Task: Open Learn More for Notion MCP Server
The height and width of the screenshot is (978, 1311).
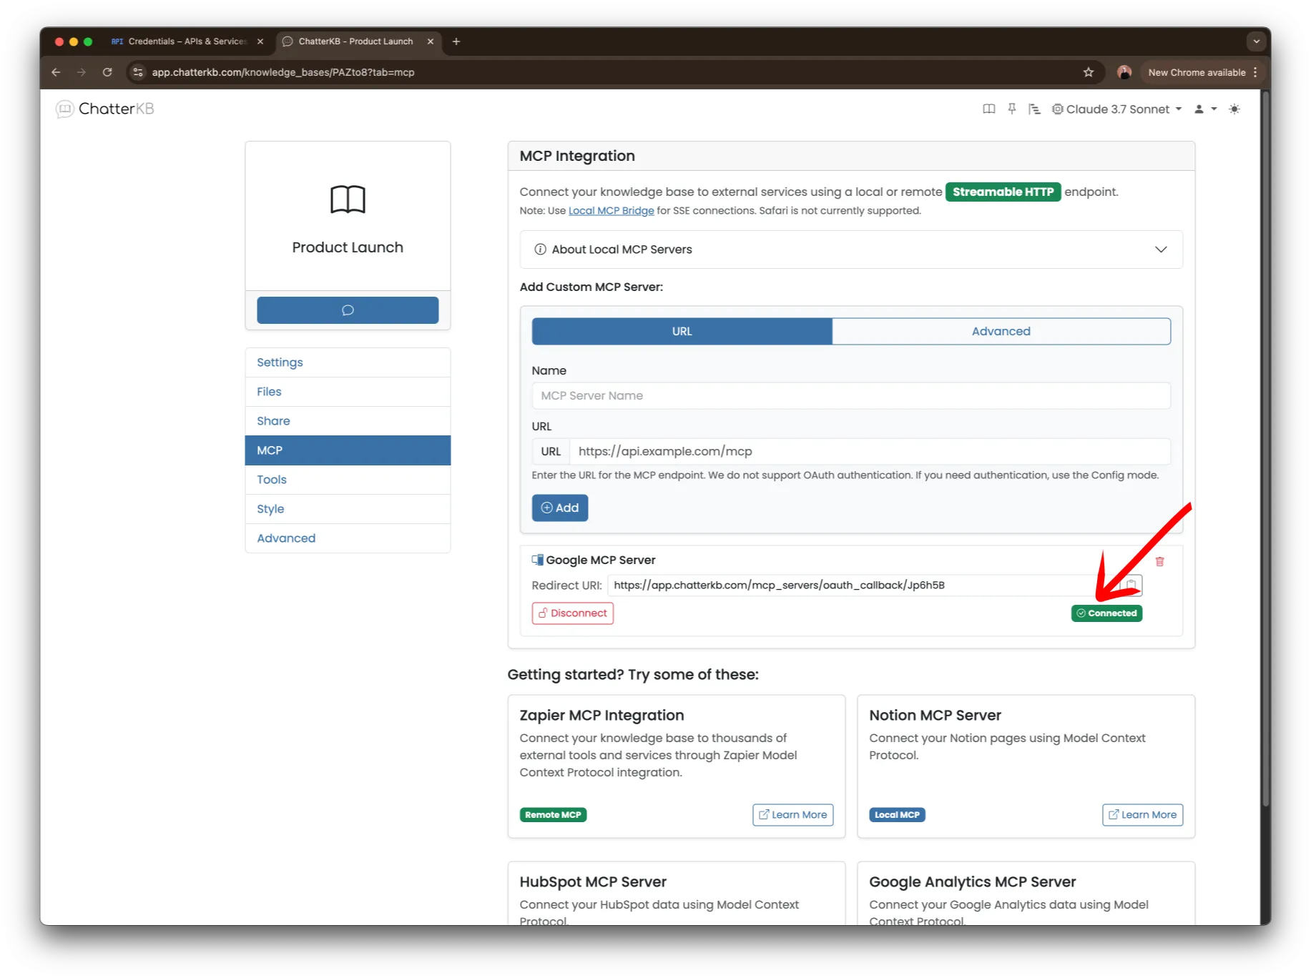Action: (1142, 815)
